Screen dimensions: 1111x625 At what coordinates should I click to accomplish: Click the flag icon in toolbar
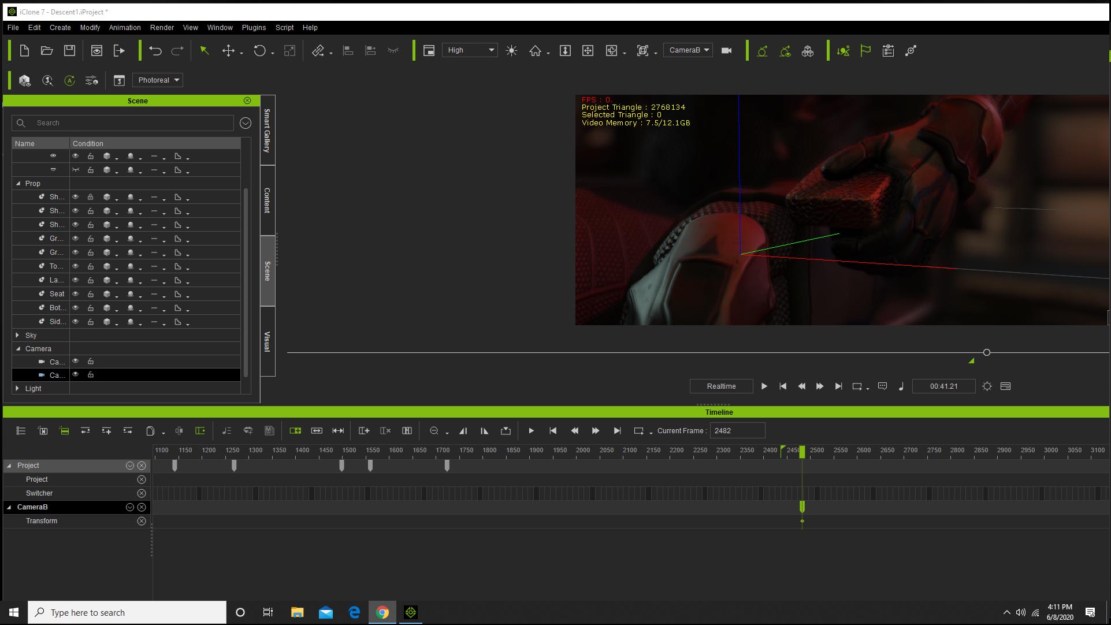[865, 51]
